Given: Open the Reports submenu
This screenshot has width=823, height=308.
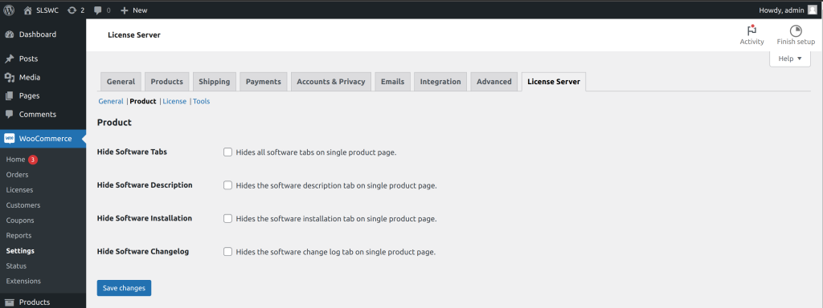Looking at the screenshot, I should 19,235.
